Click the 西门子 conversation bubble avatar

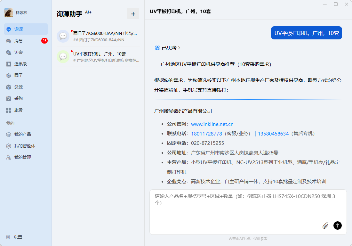tap(63, 36)
